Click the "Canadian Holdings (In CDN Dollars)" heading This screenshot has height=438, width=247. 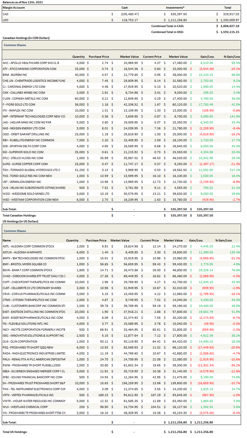pos(26,38)
